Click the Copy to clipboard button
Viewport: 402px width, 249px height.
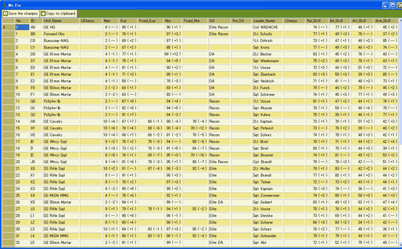click(58, 14)
